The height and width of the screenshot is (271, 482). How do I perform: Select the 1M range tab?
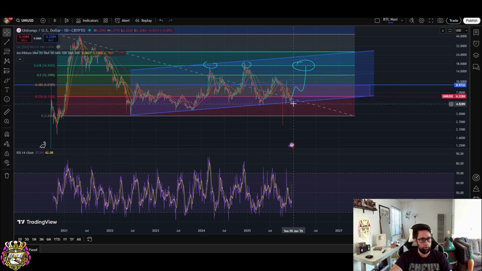point(34,239)
